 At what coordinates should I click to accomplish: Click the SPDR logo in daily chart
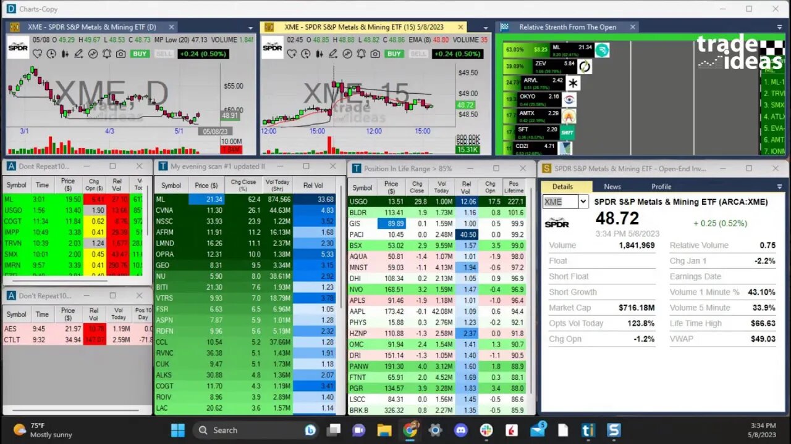tap(18, 47)
